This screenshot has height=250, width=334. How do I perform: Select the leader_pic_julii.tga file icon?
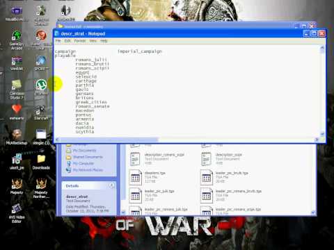(x=135, y=195)
